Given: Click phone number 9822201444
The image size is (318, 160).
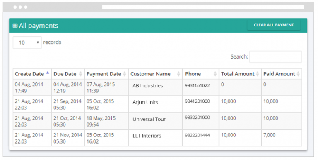Looking at the screenshot, I should 197,135.
